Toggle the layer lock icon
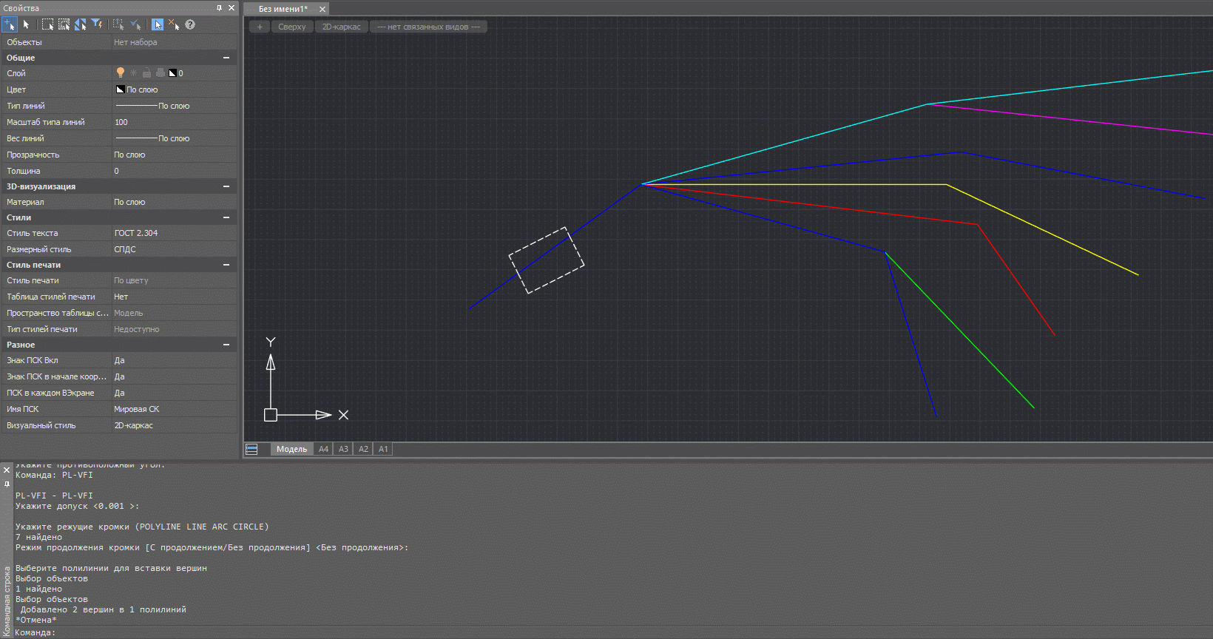The image size is (1213, 639). (x=147, y=72)
